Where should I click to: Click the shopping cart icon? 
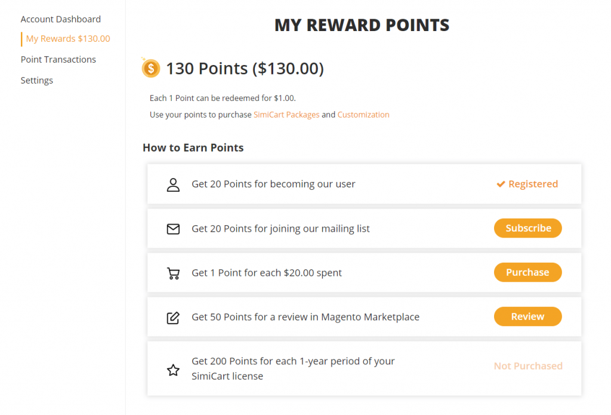[173, 273]
